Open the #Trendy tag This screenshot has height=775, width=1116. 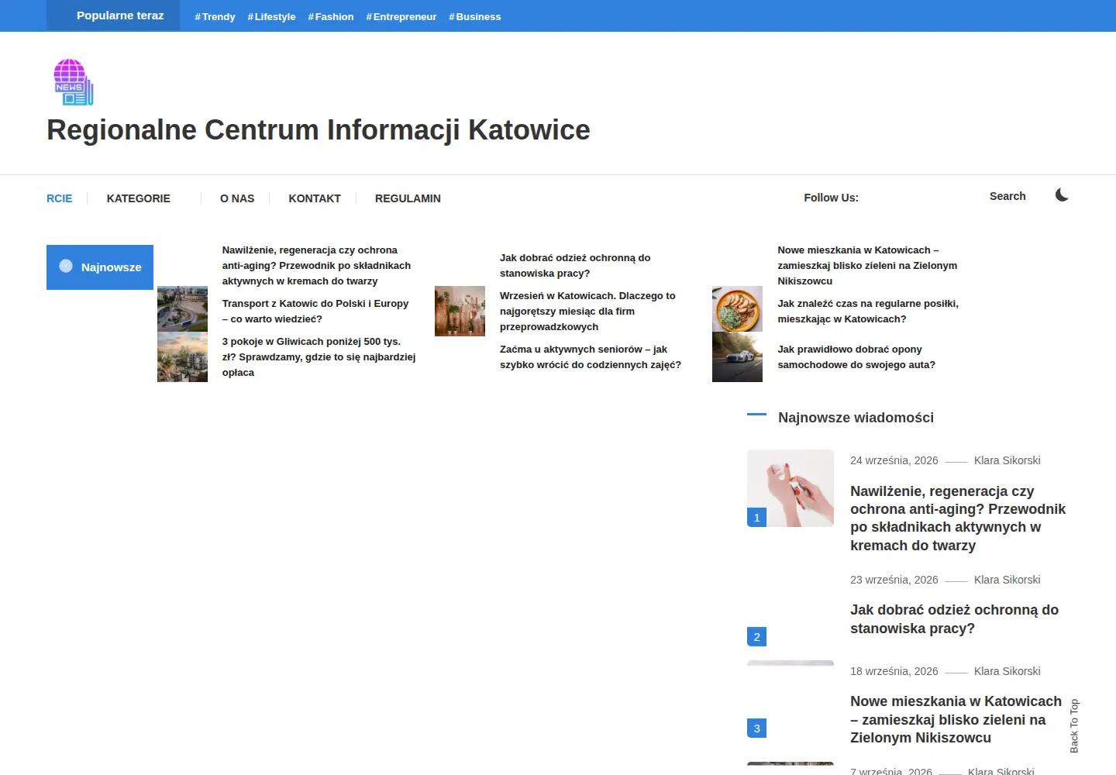coord(215,16)
